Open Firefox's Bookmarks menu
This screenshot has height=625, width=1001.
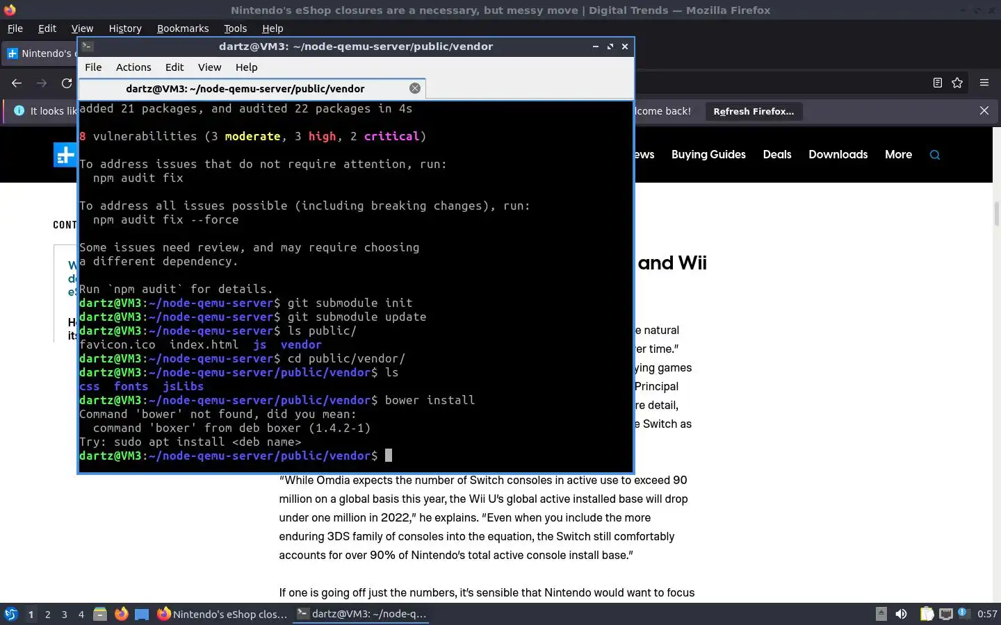(183, 28)
